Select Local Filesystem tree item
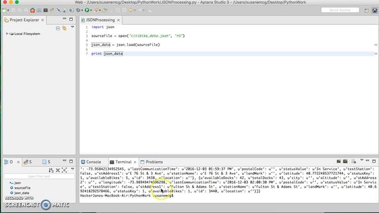Screen dimensions: 379x213 27,34
